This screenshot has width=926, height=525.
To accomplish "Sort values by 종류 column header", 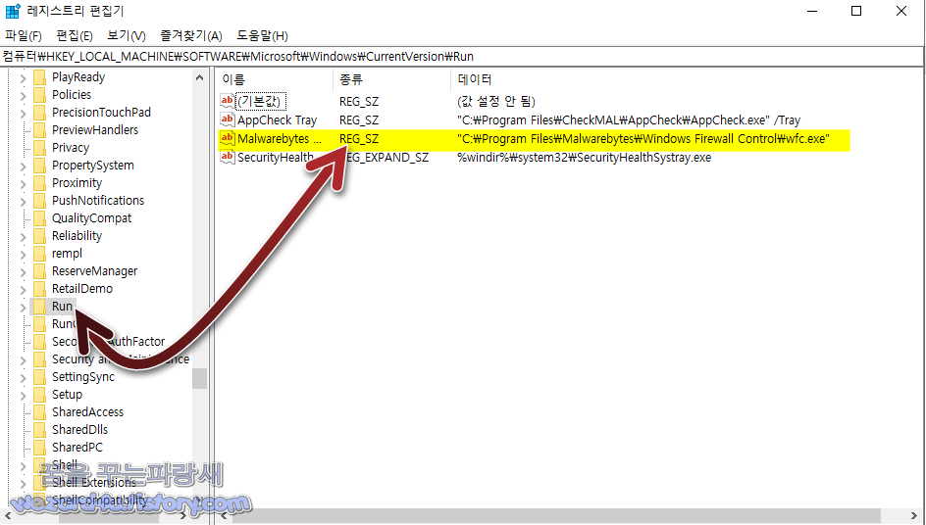I will 391,79.
